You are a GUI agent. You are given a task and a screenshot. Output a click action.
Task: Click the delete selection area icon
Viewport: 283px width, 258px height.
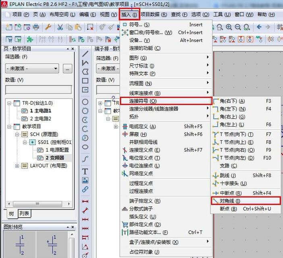tap(90, 27)
